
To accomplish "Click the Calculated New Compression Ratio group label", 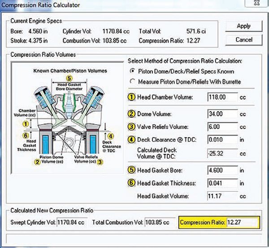I will (52, 210).
